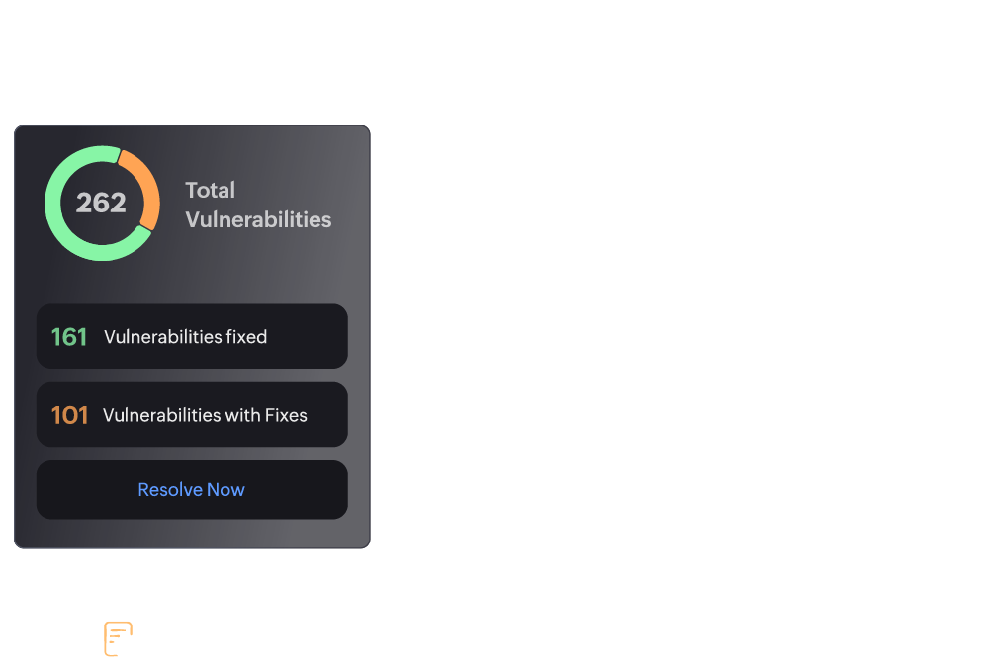This screenshot has height=667, width=989.
Task: Click the Vulnerabilities with Fixes label
Action: click(205, 415)
